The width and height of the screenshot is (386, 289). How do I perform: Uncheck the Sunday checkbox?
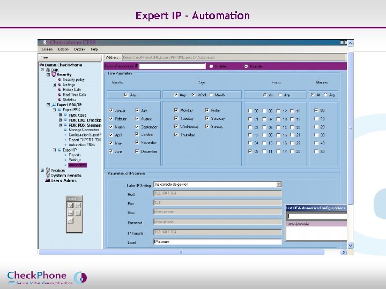[x=207, y=126]
